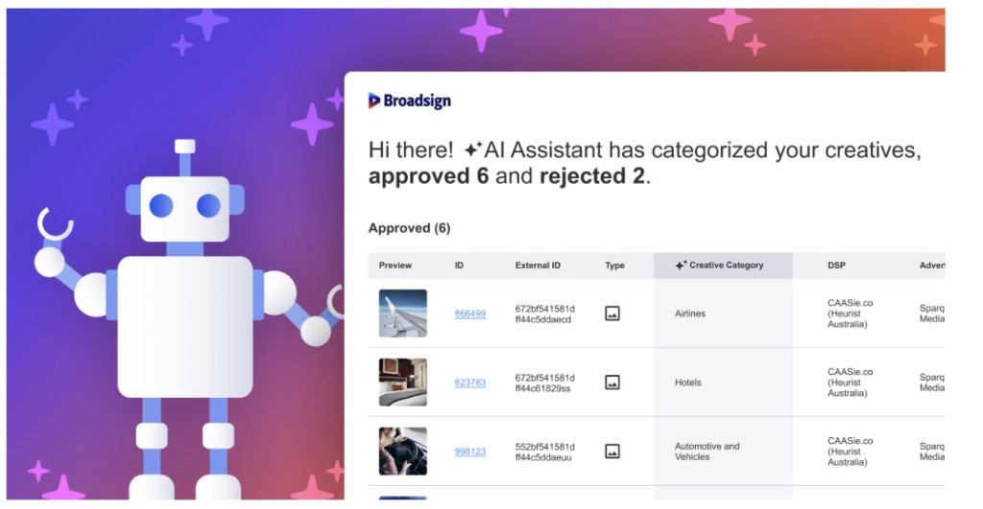Open the hotel room preview thumbnail
Image resolution: width=983 pixels, height=509 pixels.
(x=403, y=382)
